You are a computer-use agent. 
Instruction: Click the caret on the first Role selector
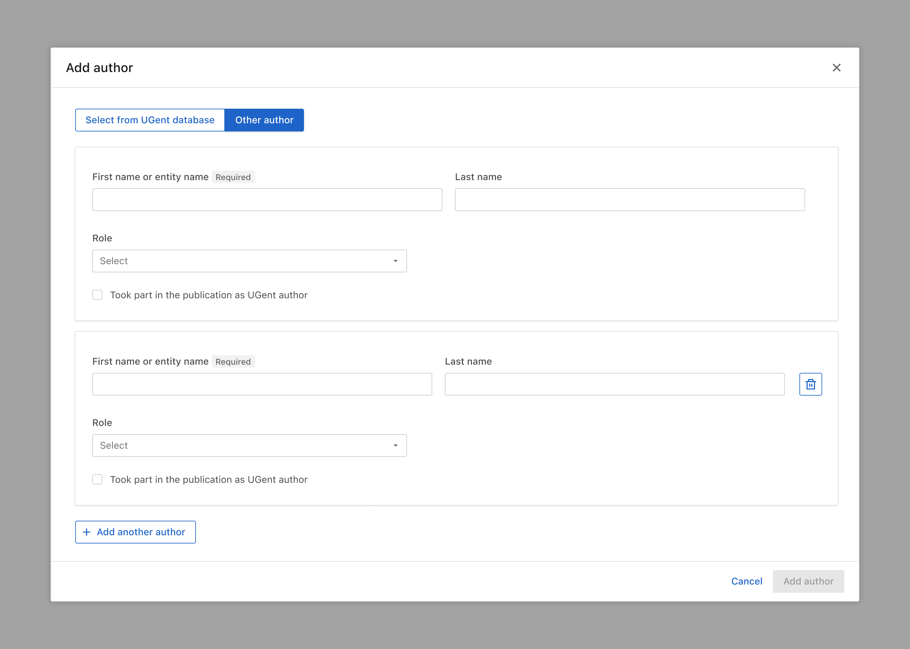coord(395,261)
